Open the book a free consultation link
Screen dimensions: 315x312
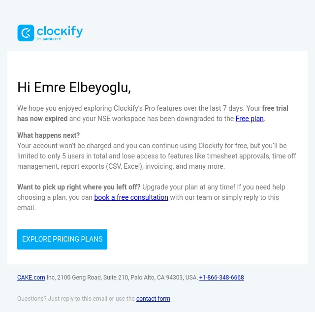[131, 197]
